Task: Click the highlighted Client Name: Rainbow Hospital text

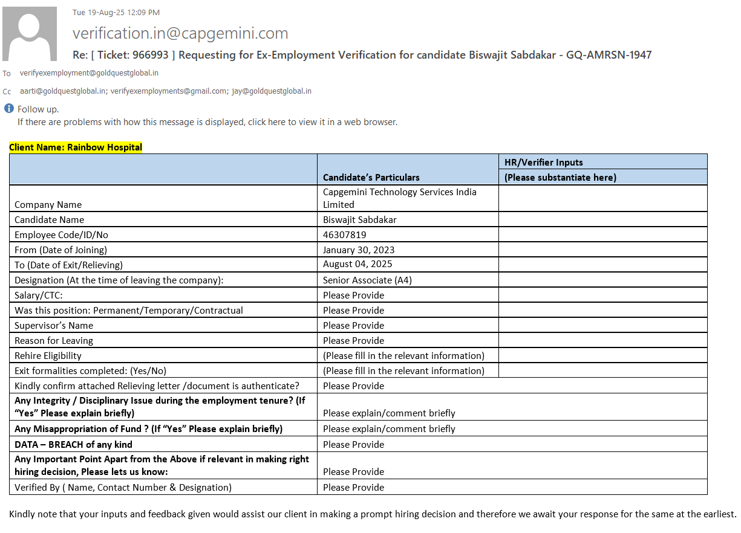Action: 76,147
